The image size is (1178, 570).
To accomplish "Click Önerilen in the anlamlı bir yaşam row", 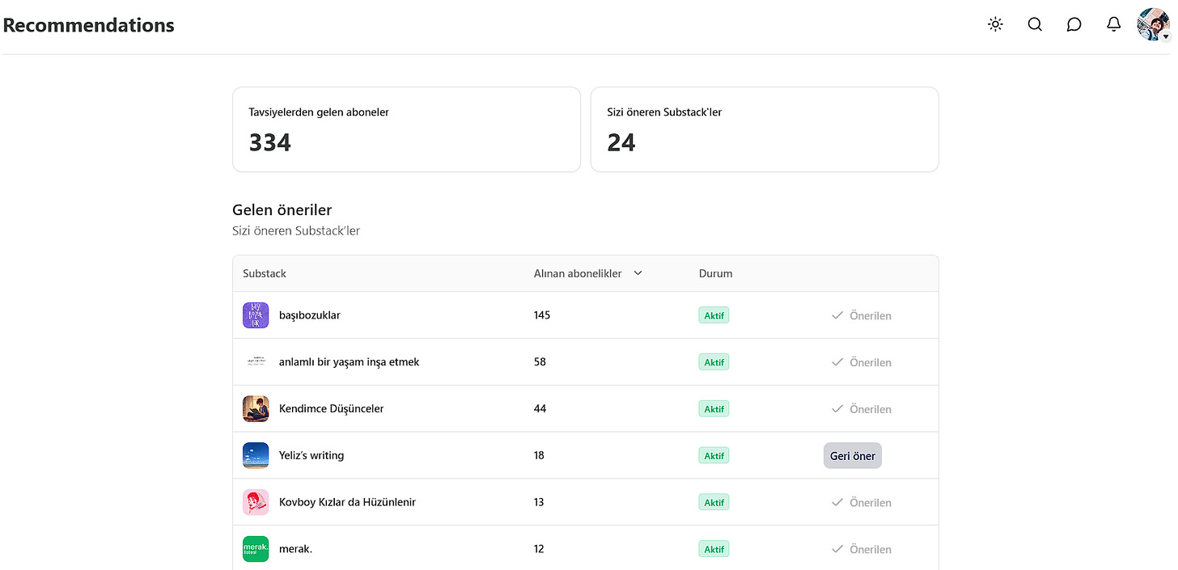I will click(x=862, y=362).
